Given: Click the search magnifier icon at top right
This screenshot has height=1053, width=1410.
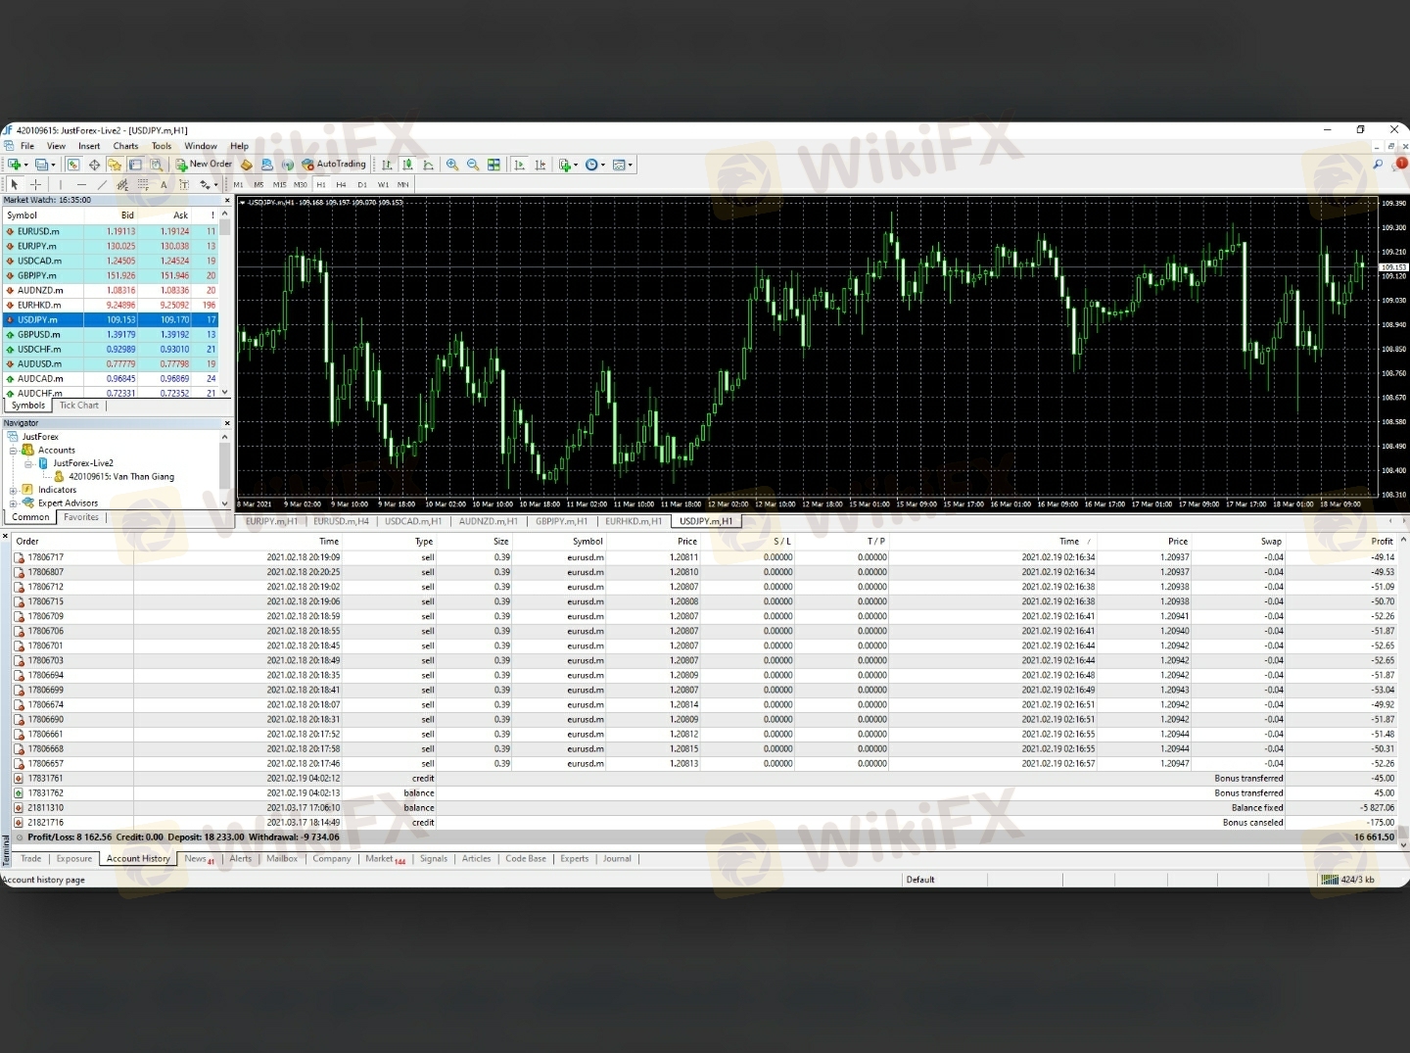Looking at the screenshot, I should tap(1378, 165).
